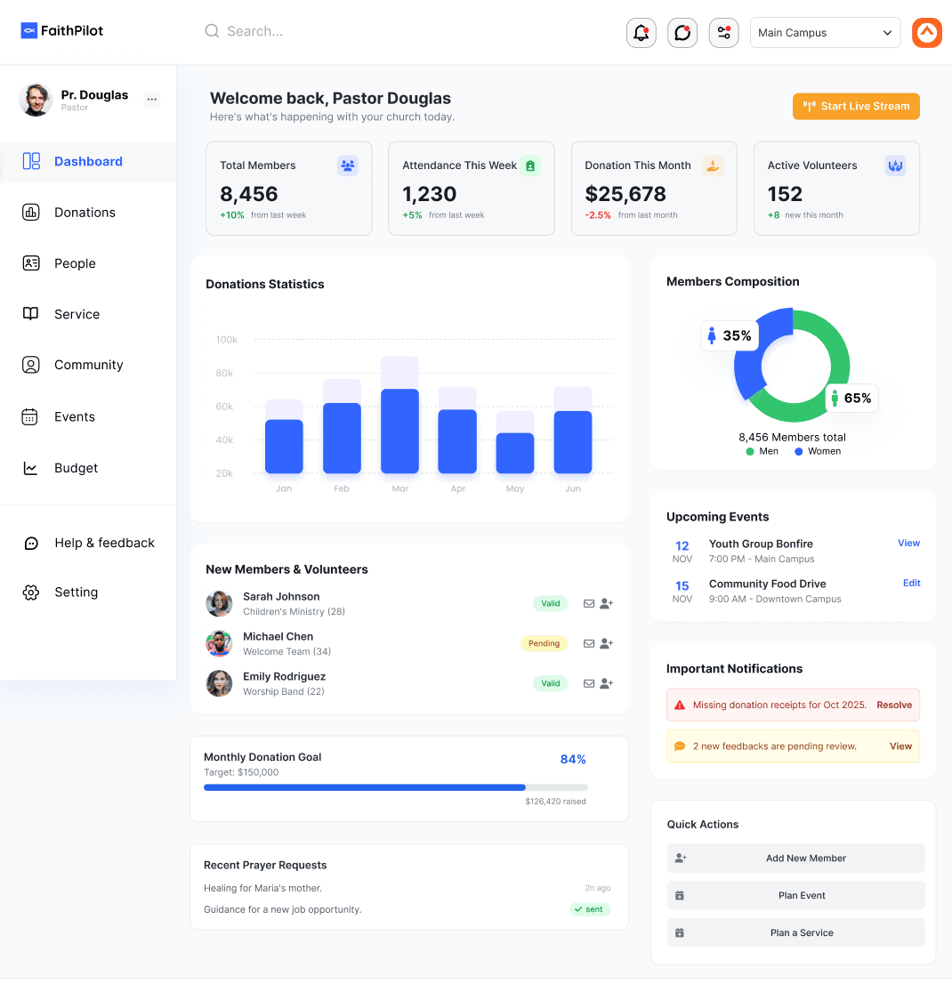Click the Donation This Month hand icon
Screen dimensions: 952x984
(713, 165)
